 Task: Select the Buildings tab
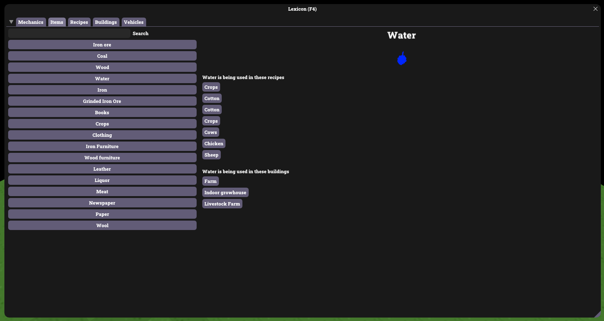106,22
